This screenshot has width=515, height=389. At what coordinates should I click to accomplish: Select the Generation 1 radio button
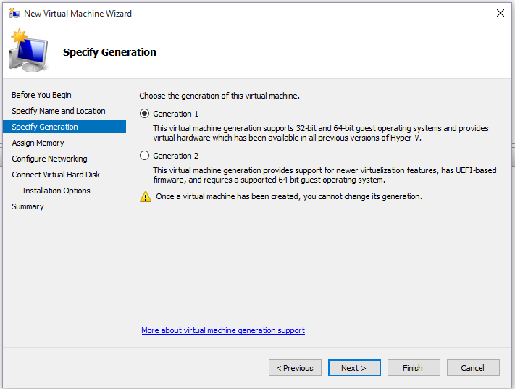coord(145,114)
